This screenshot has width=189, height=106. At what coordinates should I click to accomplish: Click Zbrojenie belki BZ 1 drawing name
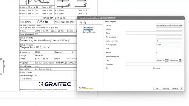point(35,47)
